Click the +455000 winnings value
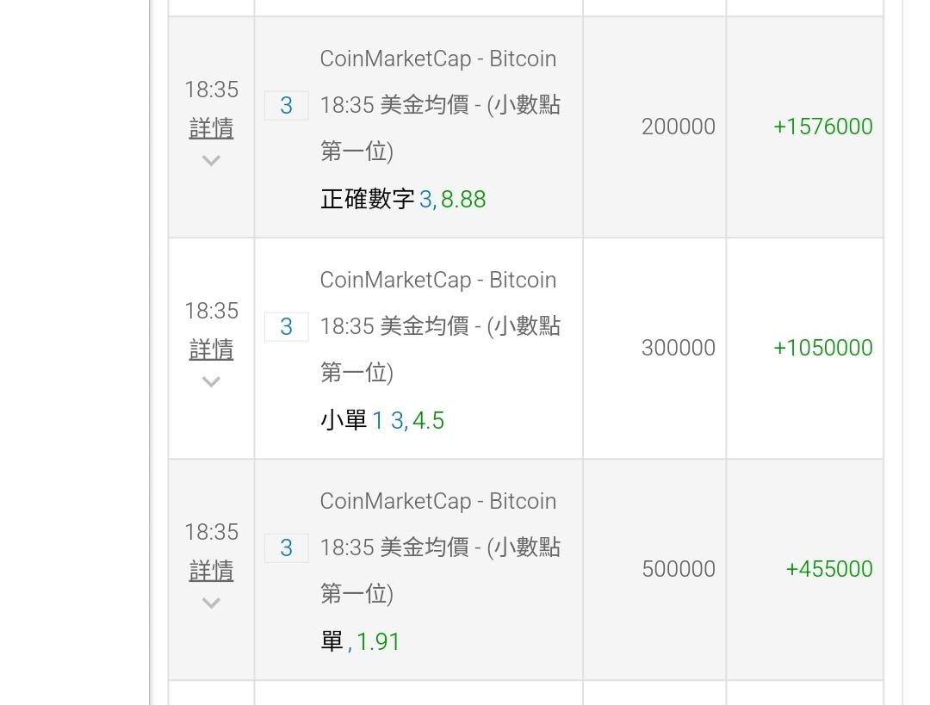The width and height of the screenshot is (930, 705). 828,569
